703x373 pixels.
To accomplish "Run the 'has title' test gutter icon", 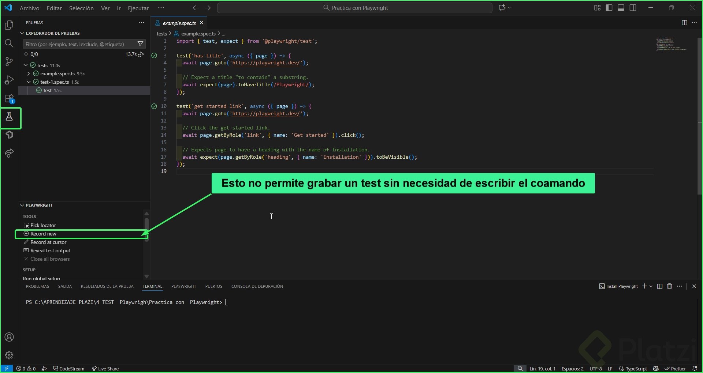I will 154,56.
